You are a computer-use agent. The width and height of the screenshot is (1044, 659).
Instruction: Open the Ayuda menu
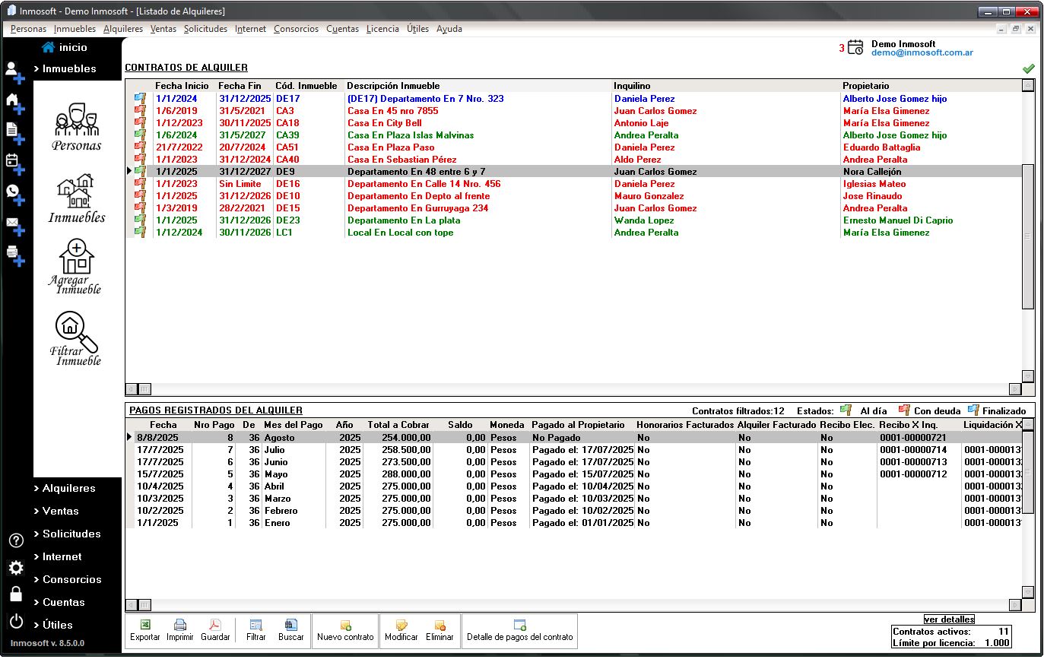click(x=449, y=29)
